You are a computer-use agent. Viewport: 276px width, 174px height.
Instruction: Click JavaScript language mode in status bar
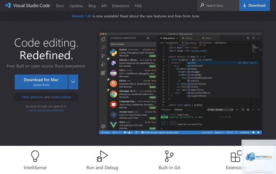click(x=245, y=132)
